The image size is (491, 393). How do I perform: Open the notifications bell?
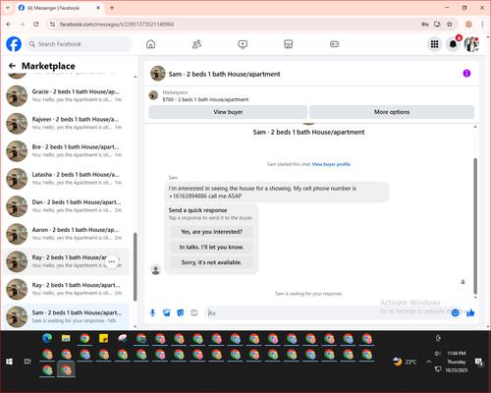(453, 44)
